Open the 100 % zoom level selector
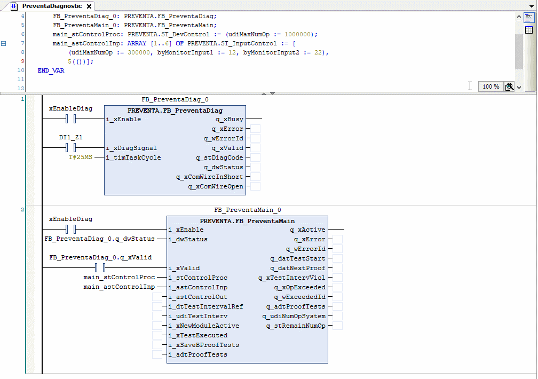Viewport: 538px width, 379px height. [x=490, y=86]
